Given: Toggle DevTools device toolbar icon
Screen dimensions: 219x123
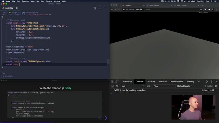Looking at the screenshot, I should point(117,82).
